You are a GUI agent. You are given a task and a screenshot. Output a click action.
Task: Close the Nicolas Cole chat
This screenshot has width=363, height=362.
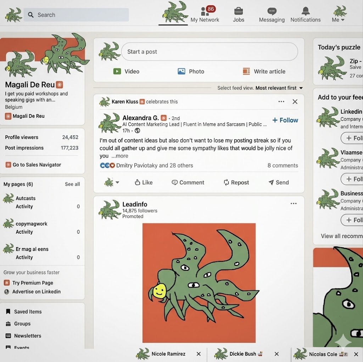(x=356, y=354)
